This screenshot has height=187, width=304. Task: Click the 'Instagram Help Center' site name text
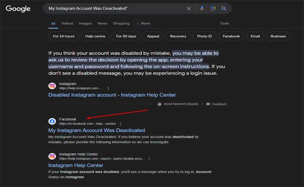78,154
